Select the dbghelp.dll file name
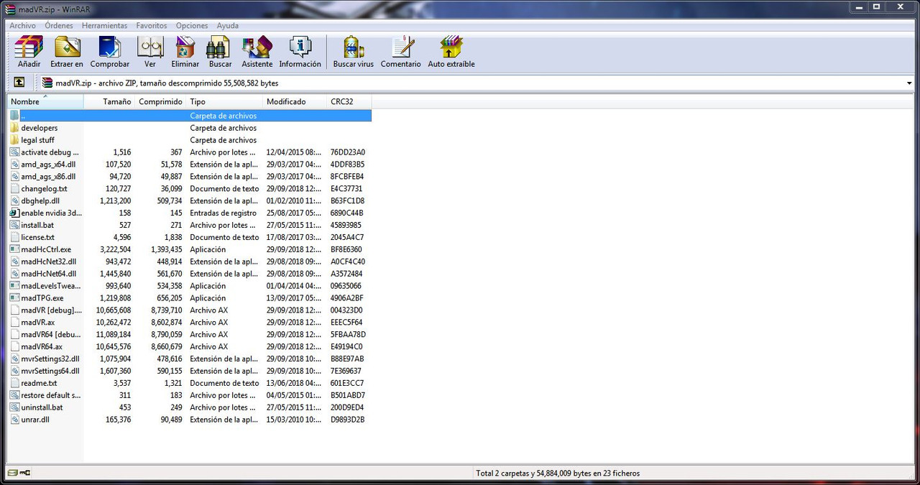This screenshot has width=920, height=485. [40, 201]
